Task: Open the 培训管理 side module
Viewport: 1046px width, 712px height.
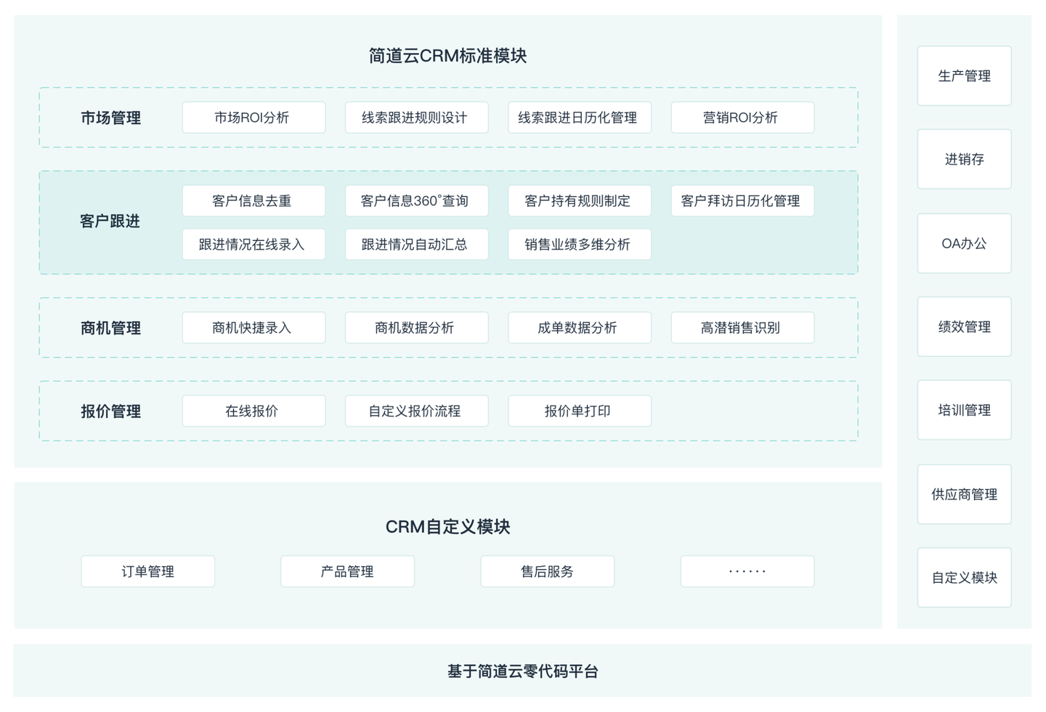Action: pos(964,410)
